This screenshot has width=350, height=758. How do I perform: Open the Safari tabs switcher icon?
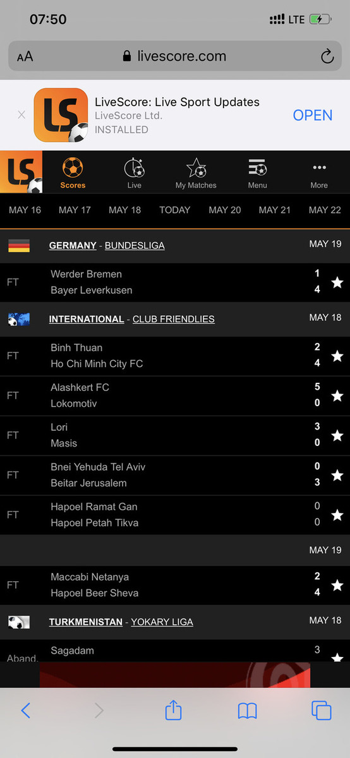tap(322, 711)
